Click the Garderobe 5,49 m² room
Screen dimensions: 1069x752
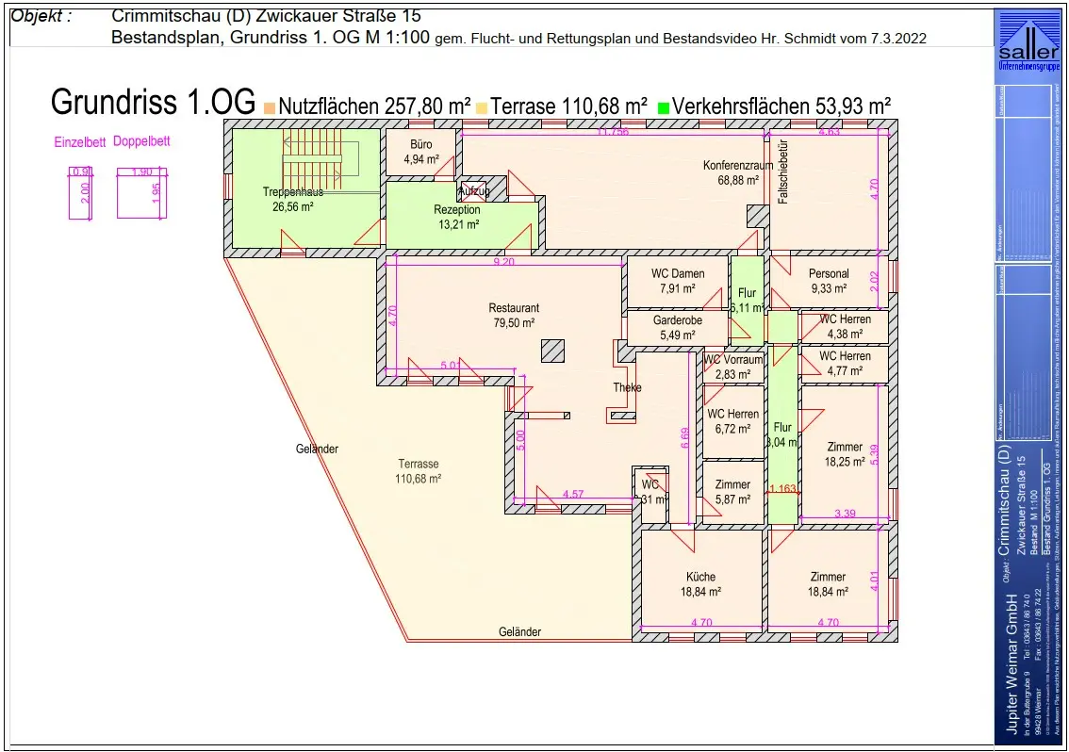point(678,327)
